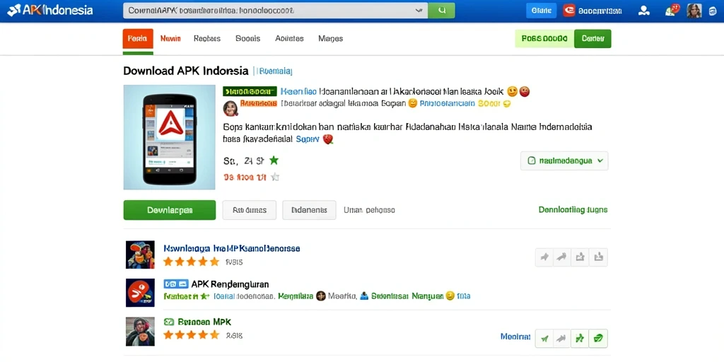Open the Aoiietes tab
The height and width of the screenshot is (362, 724).
tap(289, 39)
